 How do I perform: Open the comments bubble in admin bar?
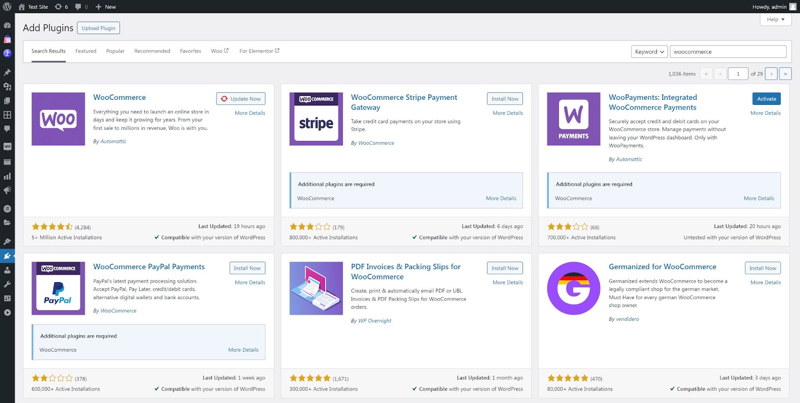coord(81,6)
